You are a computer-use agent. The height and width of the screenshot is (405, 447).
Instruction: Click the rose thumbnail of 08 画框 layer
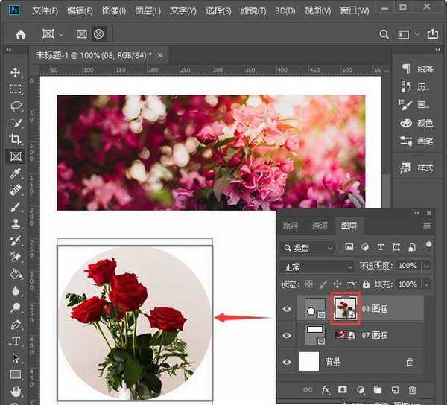pyautogui.click(x=345, y=308)
